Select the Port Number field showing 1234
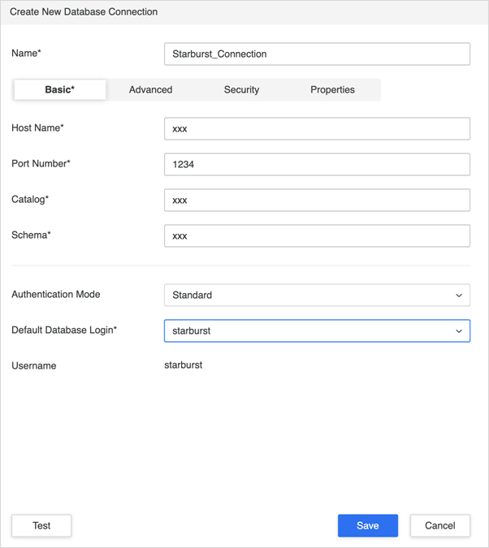 point(317,164)
